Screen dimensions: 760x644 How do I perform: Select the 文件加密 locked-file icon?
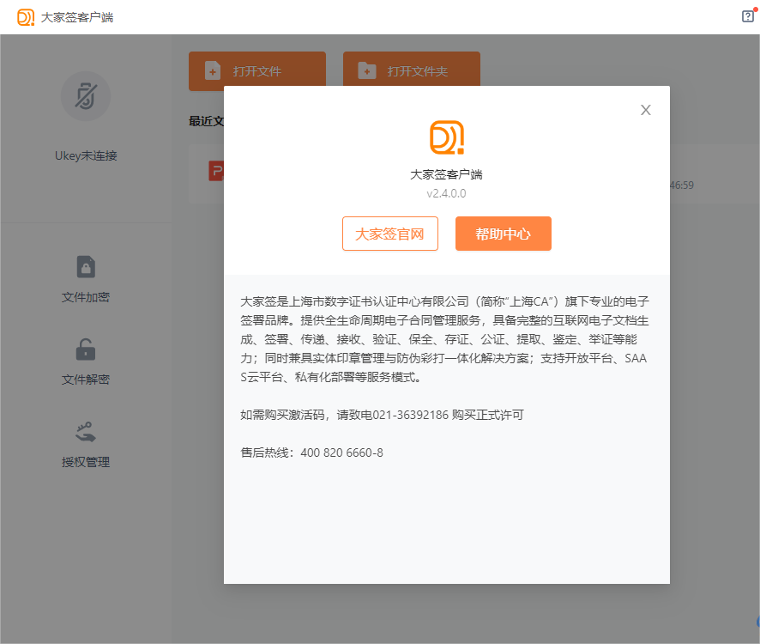86,267
